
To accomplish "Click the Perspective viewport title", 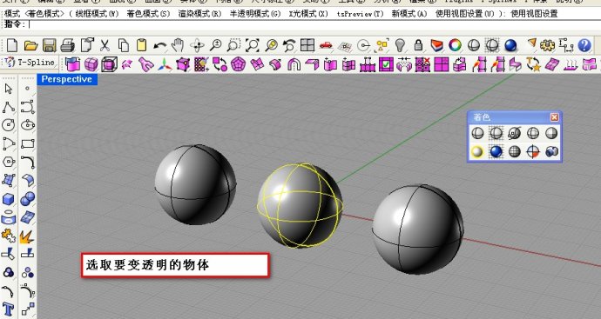I will 67,79.
